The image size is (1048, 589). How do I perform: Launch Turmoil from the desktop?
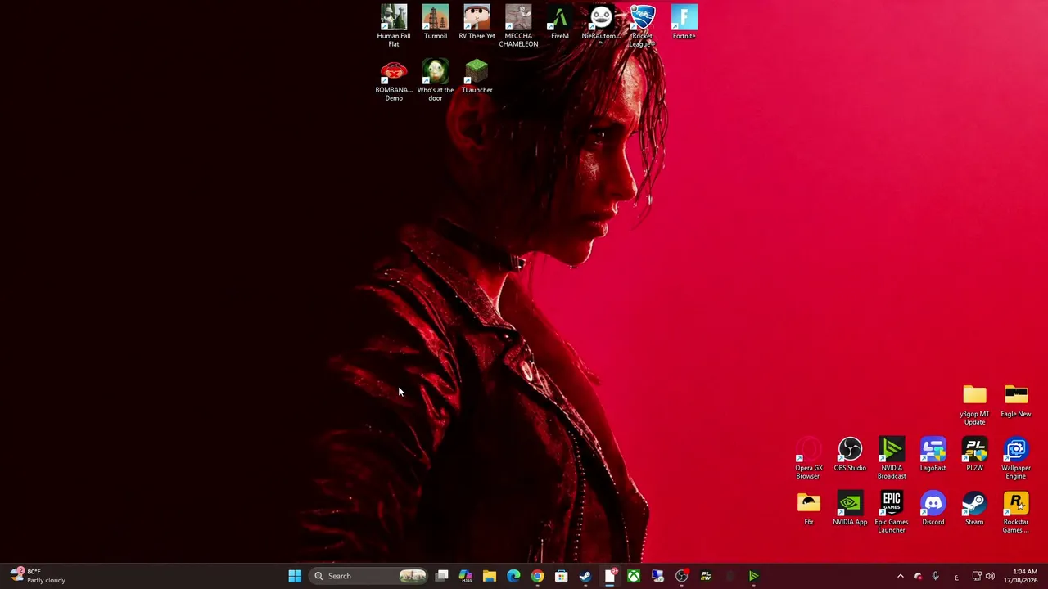coord(436,22)
